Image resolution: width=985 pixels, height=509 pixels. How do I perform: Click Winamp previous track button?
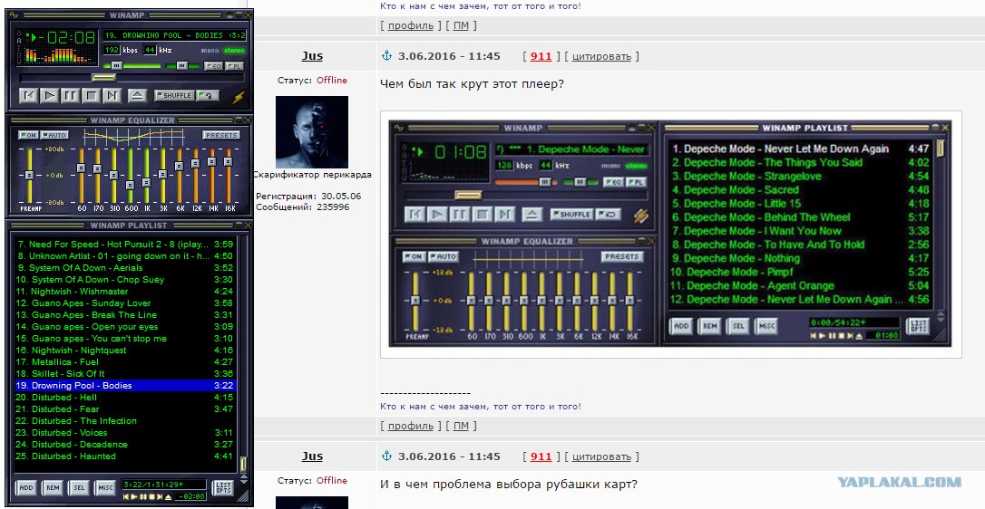pyautogui.click(x=27, y=95)
